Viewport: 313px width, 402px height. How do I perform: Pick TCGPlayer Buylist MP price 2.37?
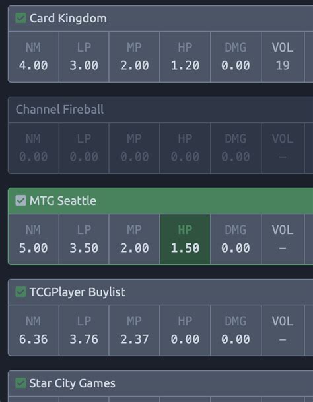pyautogui.click(x=135, y=331)
